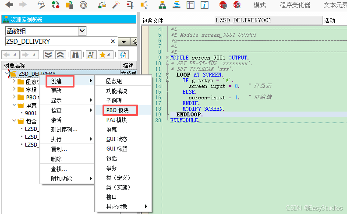The width and height of the screenshot is (347, 214).
Task: Select 查找... in the context menu
Action: tap(67, 169)
